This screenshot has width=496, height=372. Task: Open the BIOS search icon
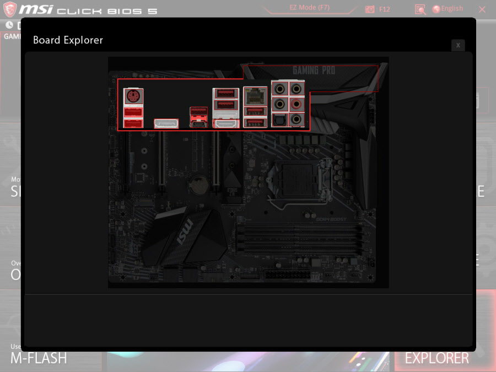pos(420,9)
